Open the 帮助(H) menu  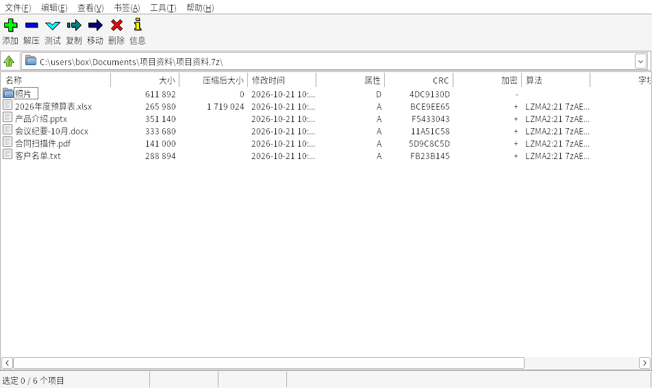click(x=200, y=8)
